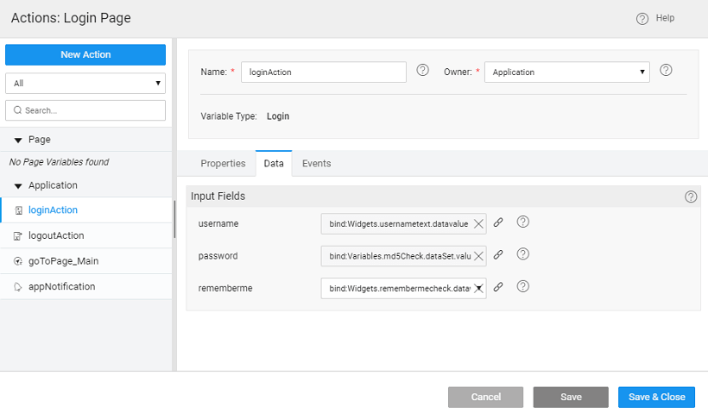Open the All filter dropdown
Screen dimensions: 708x419
coord(85,84)
